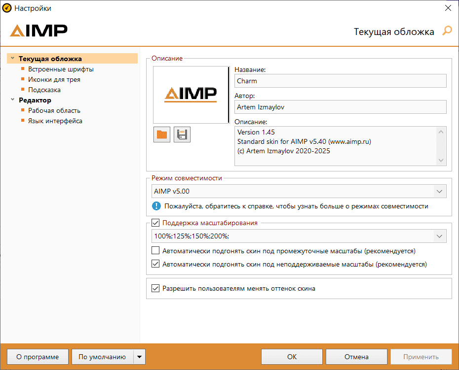Click the О программе button
459x370 pixels.
38,357
